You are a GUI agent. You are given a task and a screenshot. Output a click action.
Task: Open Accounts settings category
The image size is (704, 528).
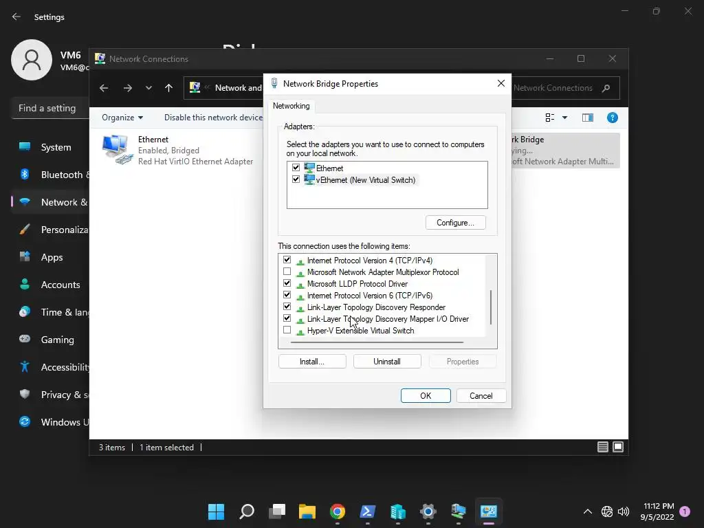click(50, 285)
